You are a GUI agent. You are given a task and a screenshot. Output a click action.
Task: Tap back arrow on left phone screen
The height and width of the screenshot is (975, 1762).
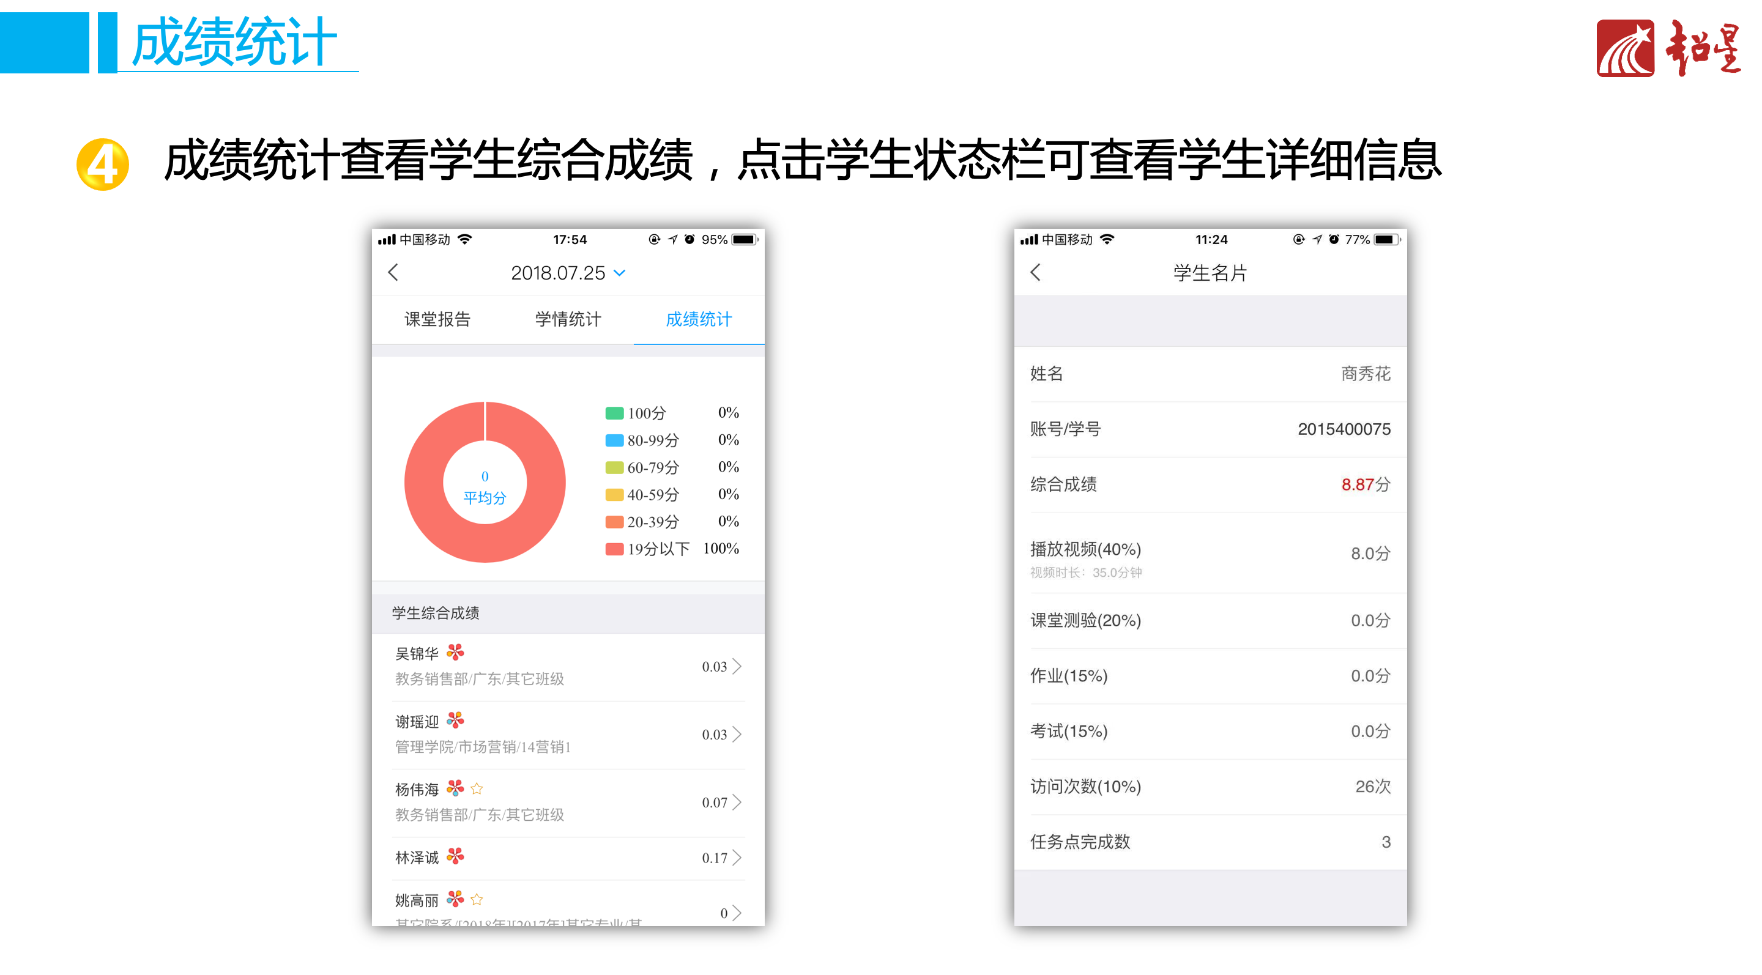coord(393,272)
